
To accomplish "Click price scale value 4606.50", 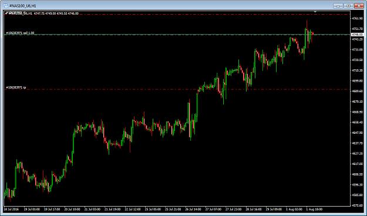I will pos(358,174).
